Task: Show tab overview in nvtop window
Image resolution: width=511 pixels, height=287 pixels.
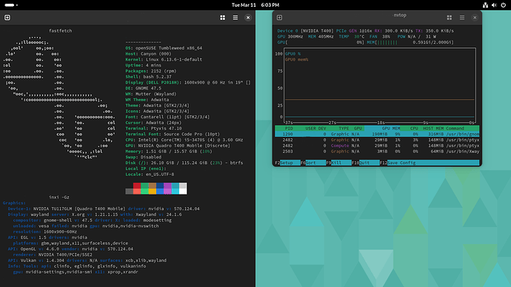Action: (x=450, y=18)
